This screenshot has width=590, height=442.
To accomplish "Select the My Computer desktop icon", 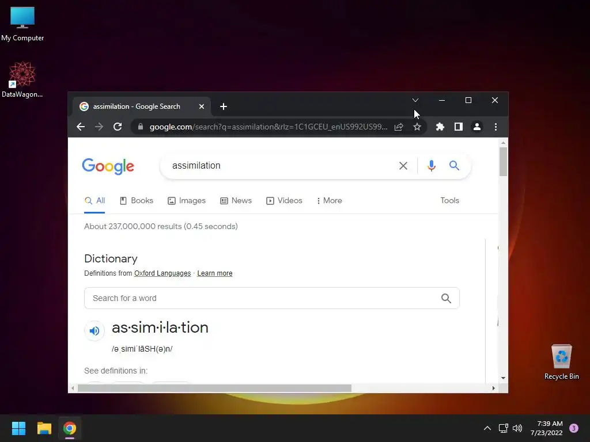I will tap(22, 24).
